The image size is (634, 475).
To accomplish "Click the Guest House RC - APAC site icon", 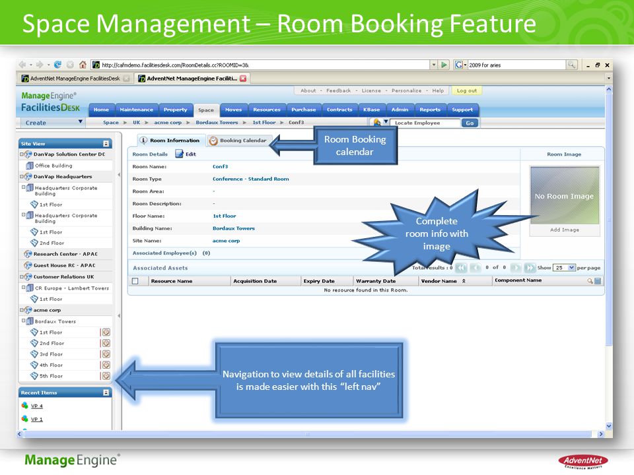I will pyautogui.click(x=28, y=265).
